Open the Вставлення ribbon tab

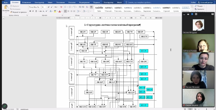26,2
